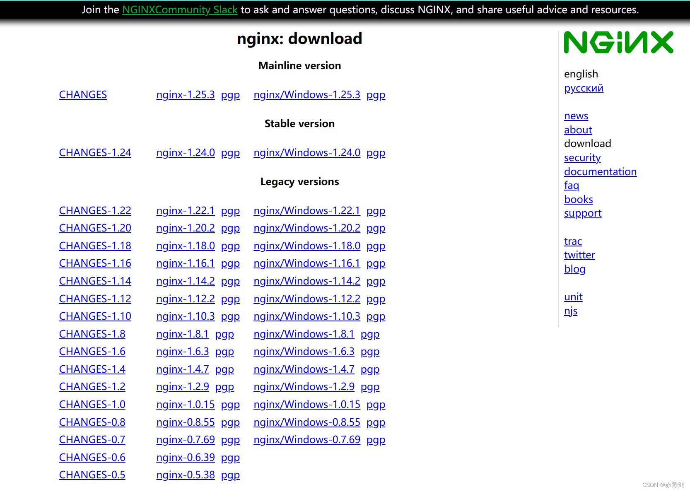Open the security advisories page
The image size is (690, 492).
click(x=582, y=157)
